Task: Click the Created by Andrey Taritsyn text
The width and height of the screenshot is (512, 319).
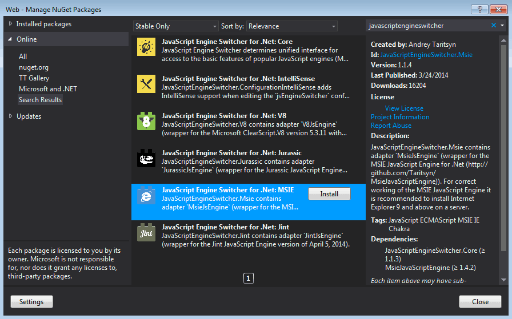Action: 413,45
